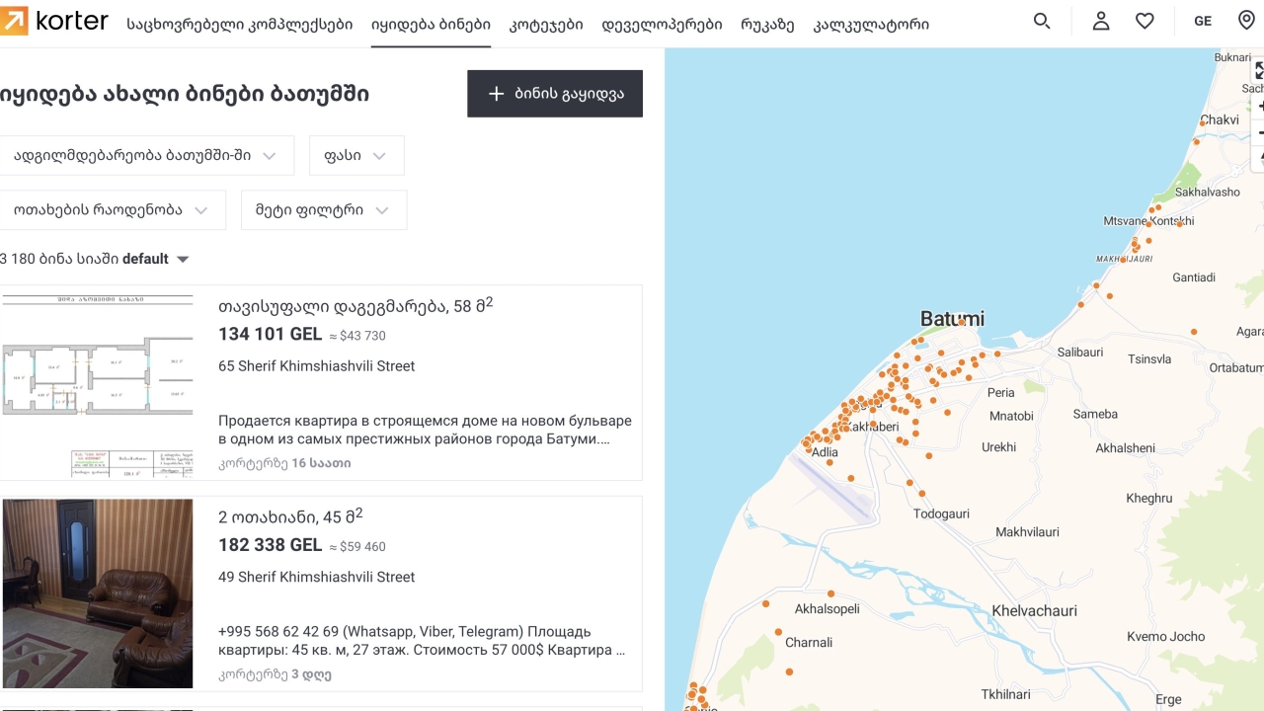1264x711 pixels.
Task: Open the ფასი price filter dropdown
Action: [x=355, y=156]
